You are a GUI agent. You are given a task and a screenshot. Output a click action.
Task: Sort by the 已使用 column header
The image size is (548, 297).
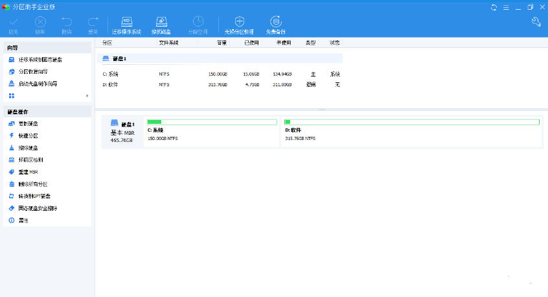tap(251, 43)
